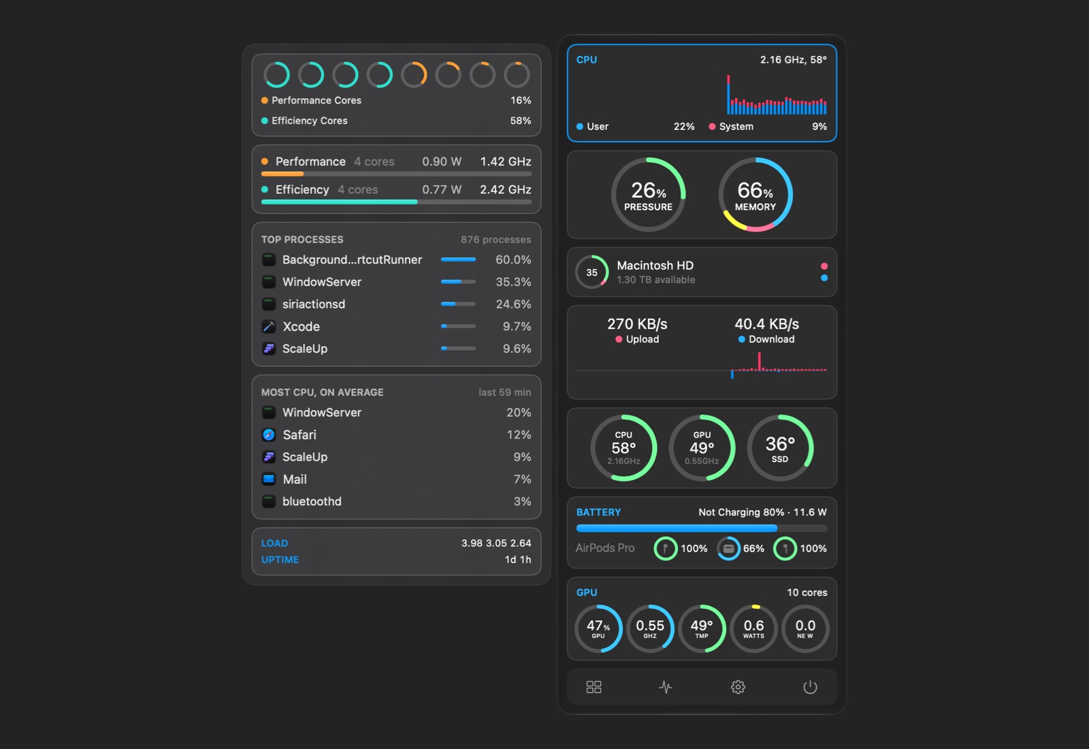Click the GPU section title

click(587, 592)
